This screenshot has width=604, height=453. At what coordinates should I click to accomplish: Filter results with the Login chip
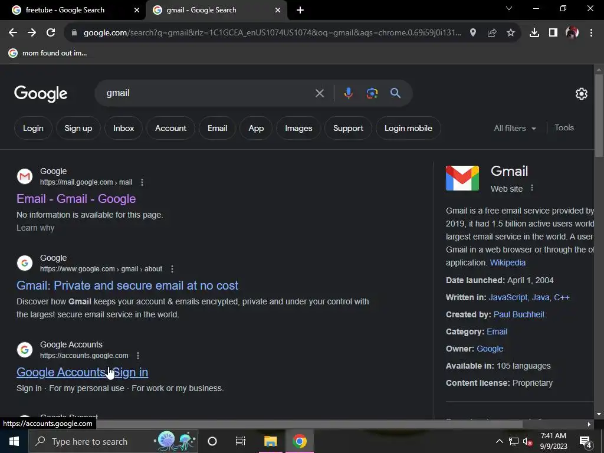point(33,128)
